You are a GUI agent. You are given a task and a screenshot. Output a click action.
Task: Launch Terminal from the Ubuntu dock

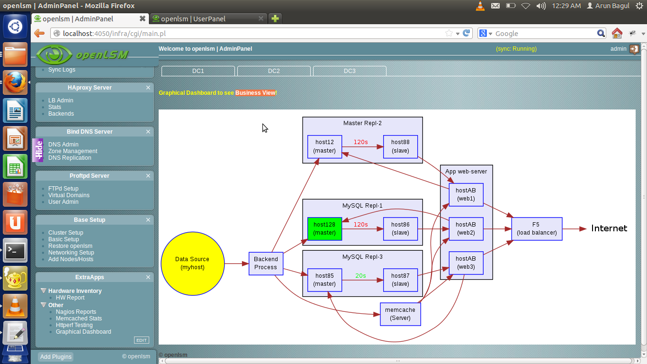click(15, 250)
